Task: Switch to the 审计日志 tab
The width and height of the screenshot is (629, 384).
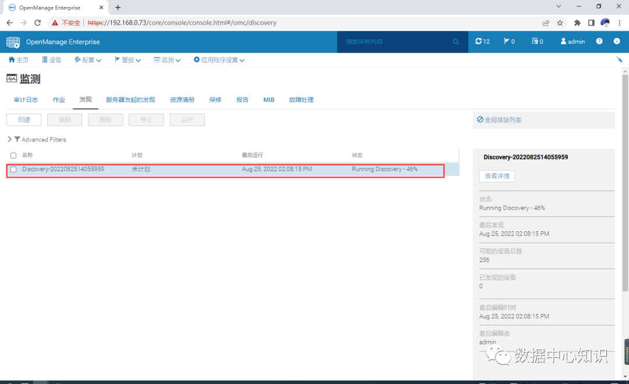Action: pos(26,100)
